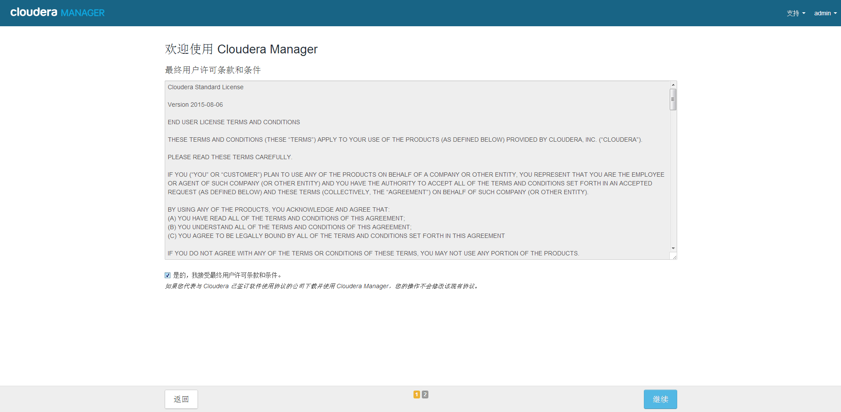Screen dimensions: 841x412
Task: Click the license box scroll-up arrow
Action: pyautogui.click(x=673, y=85)
